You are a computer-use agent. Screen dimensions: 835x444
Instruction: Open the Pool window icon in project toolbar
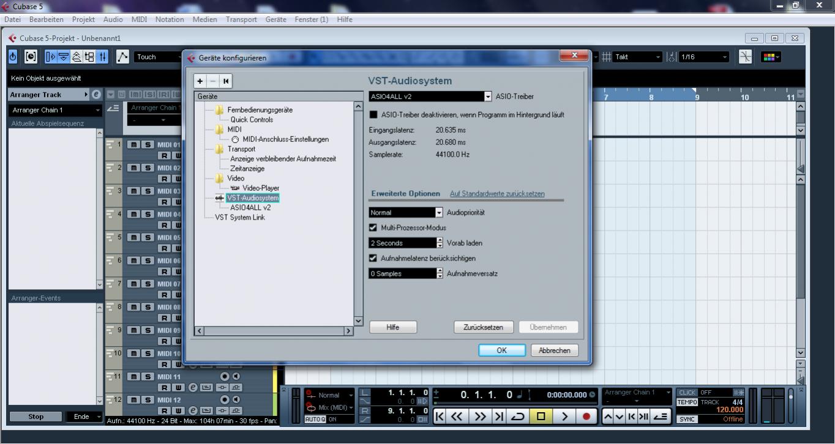[x=89, y=57]
